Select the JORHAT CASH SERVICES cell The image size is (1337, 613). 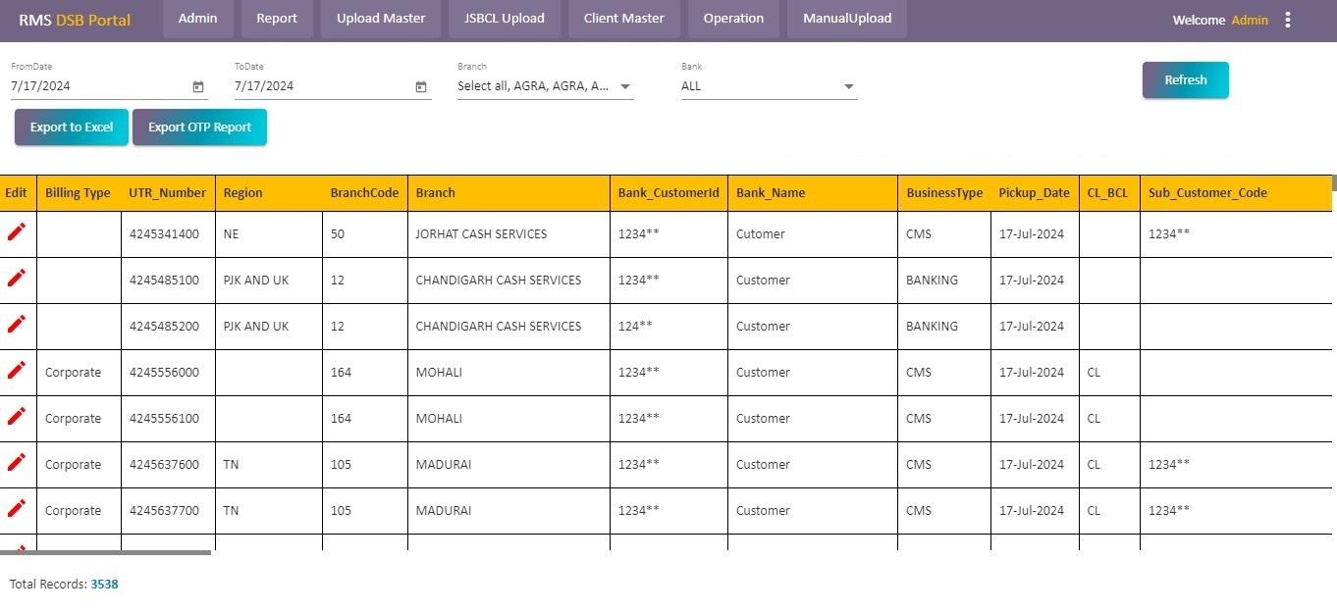(x=508, y=234)
